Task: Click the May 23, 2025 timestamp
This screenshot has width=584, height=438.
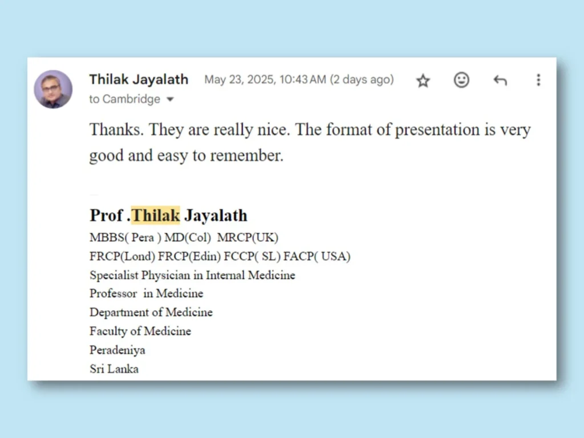Action: (299, 79)
